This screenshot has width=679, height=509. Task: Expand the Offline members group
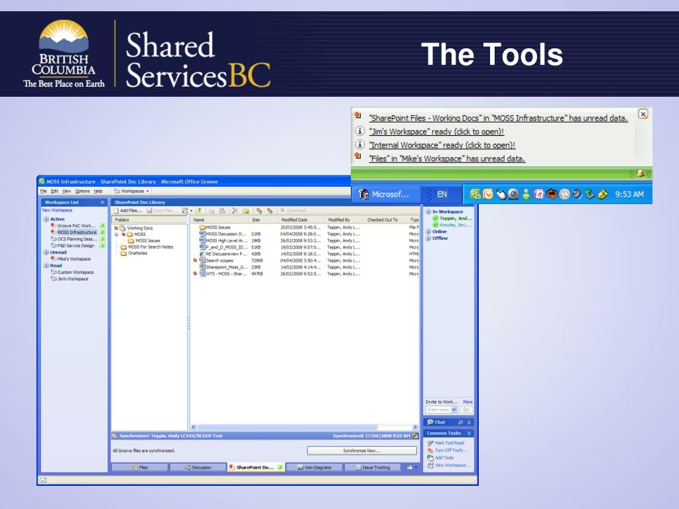[x=428, y=238]
